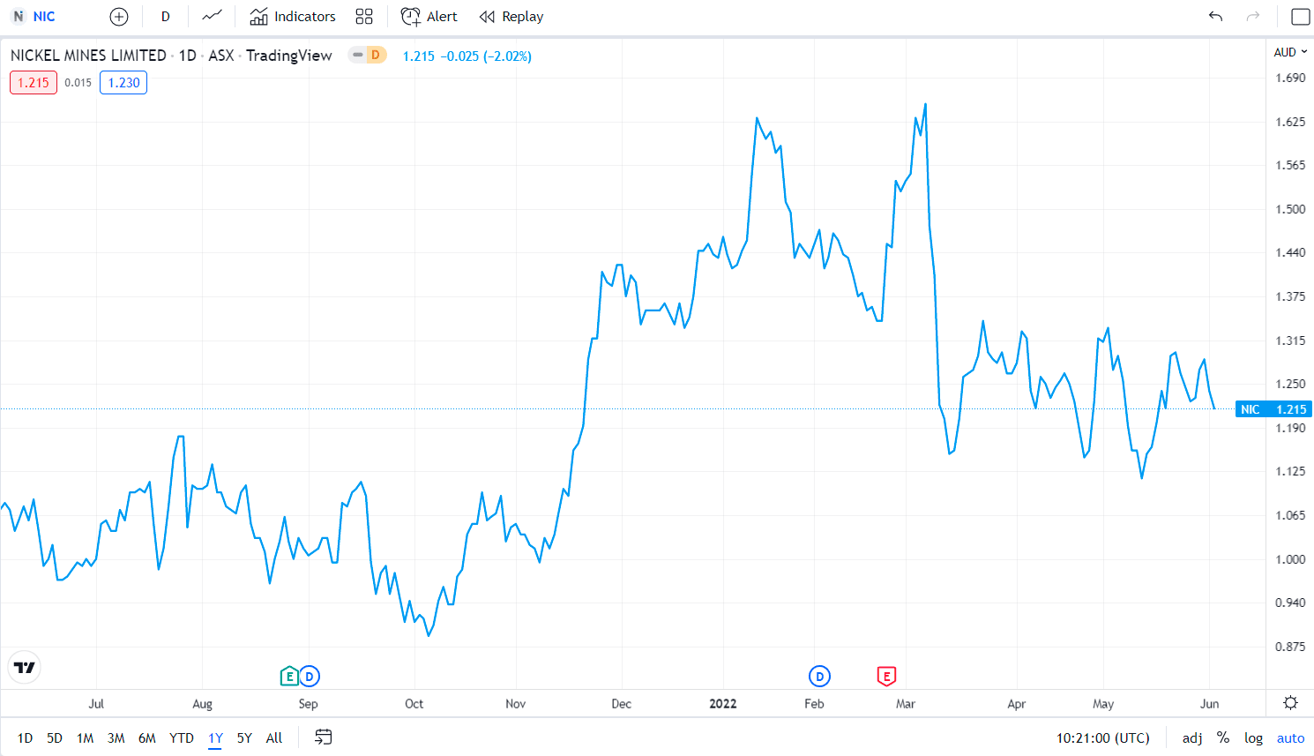Image resolution: width=1314 pixels, height=756 pixels.
Task: Select the 3M time range
Action: [116, 738]
